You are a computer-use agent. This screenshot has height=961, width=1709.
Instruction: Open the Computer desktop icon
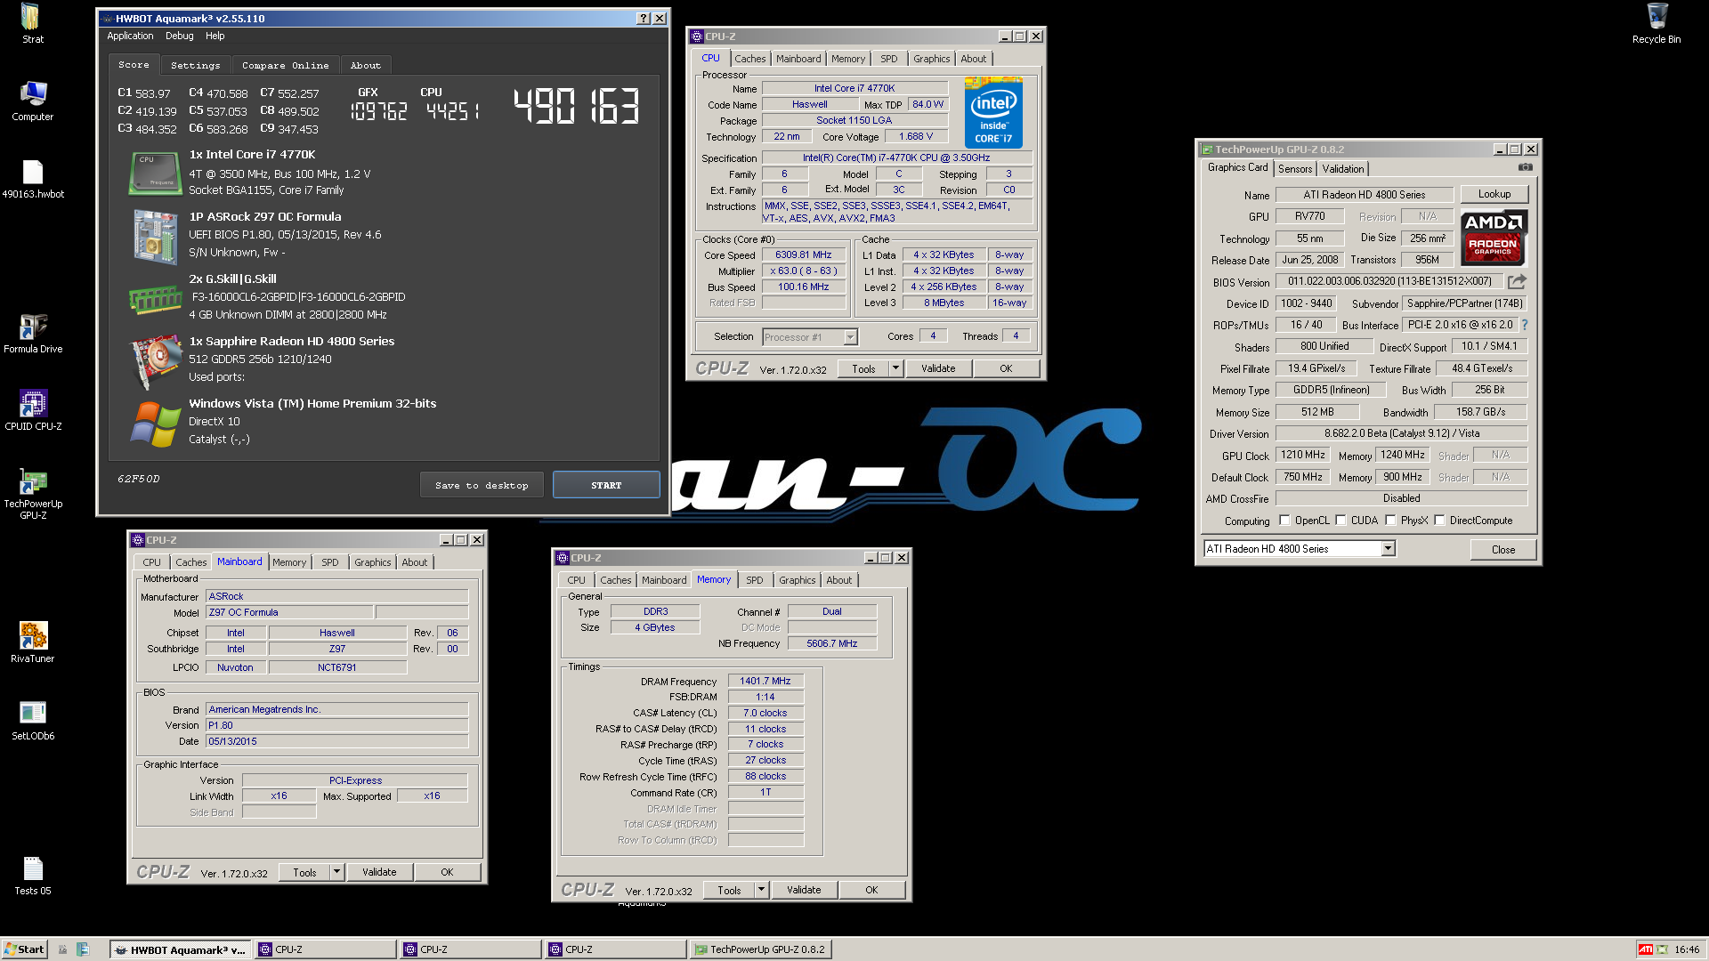[32, 101]
